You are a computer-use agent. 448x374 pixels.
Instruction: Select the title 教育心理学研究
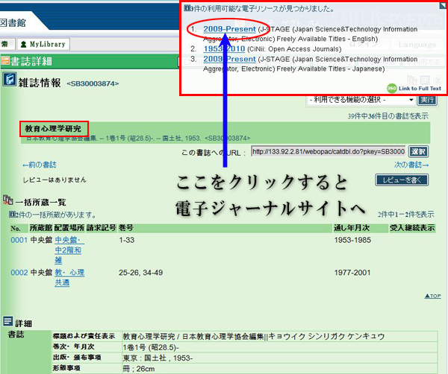tap(53, 129)
